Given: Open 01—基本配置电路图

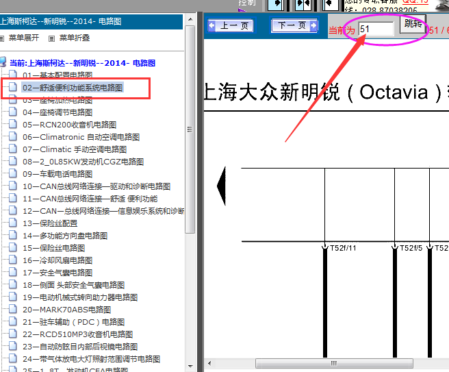Looking at the screenshot, I should pyautogui.click(x=57, y=75).
